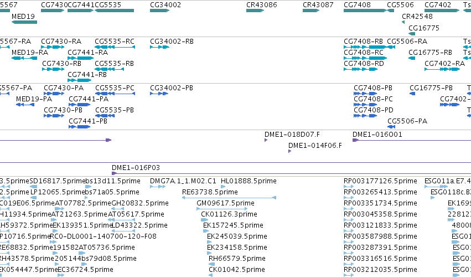Screen dimensions: 471x278
Task: Click protein CG7430-PA
Action: [54, 94]
